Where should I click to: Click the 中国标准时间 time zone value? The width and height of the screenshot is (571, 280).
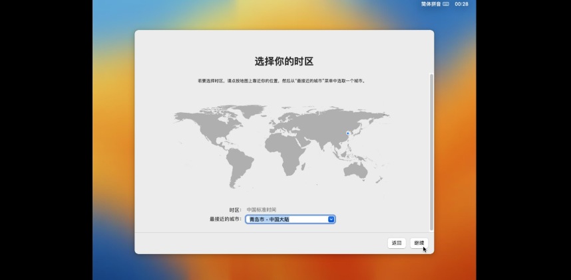pyautogui.click(x=261, y=210)
